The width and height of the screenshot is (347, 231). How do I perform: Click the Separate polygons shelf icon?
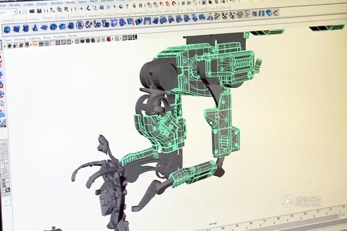pyautogui.click(x=89, y=25)
